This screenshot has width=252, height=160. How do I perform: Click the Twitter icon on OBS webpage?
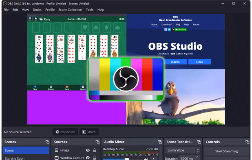(169, 29)
